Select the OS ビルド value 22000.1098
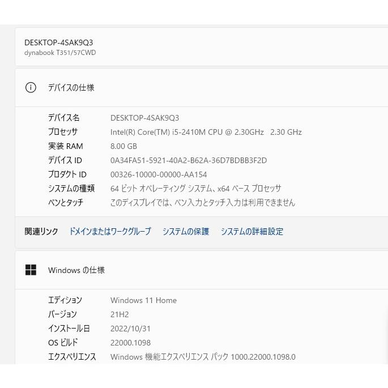 (130, 343)
